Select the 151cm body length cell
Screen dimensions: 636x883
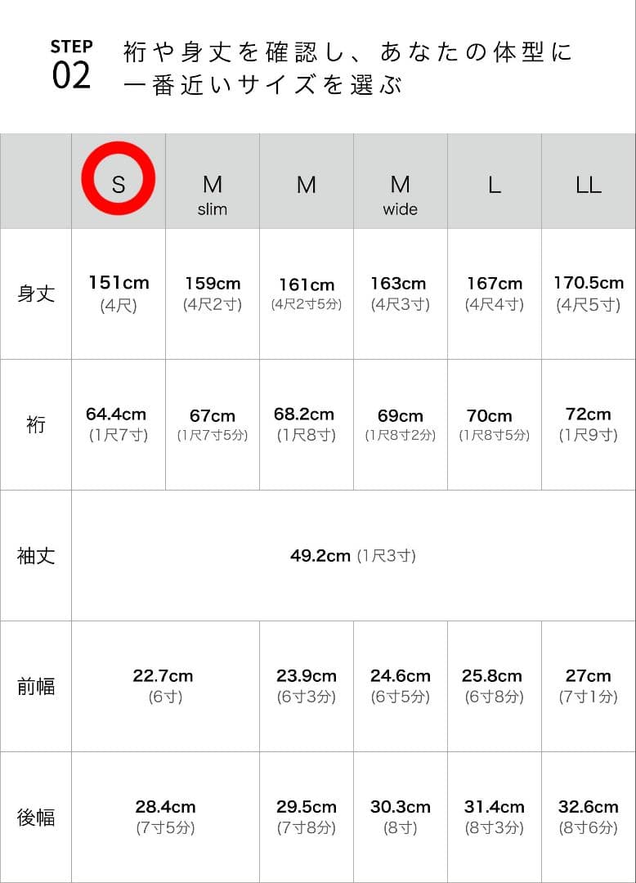point(119,293)
